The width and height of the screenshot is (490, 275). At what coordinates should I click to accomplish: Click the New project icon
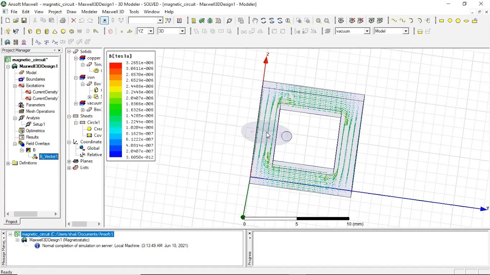(x=7, y=21)
